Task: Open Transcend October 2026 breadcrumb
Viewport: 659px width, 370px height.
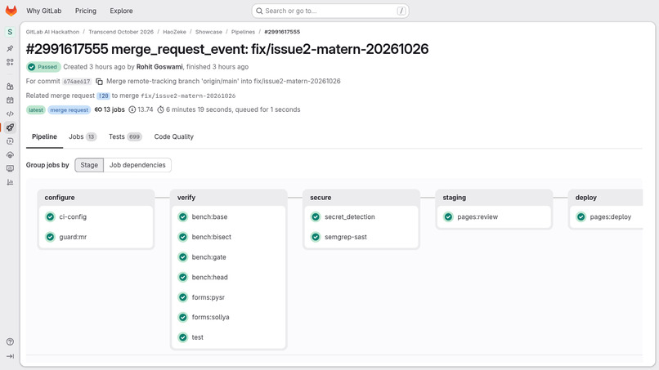Action: coord(121,32)
